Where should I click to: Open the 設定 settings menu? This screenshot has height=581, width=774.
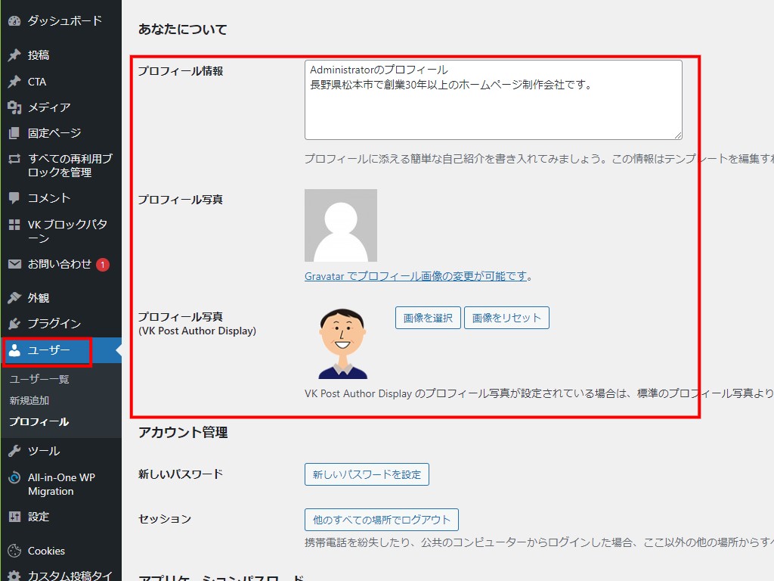[38, 517]
